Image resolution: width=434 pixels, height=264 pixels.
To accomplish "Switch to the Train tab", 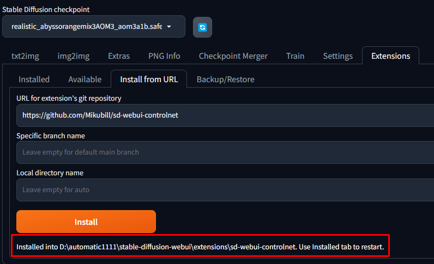I will tap(295, 56).
